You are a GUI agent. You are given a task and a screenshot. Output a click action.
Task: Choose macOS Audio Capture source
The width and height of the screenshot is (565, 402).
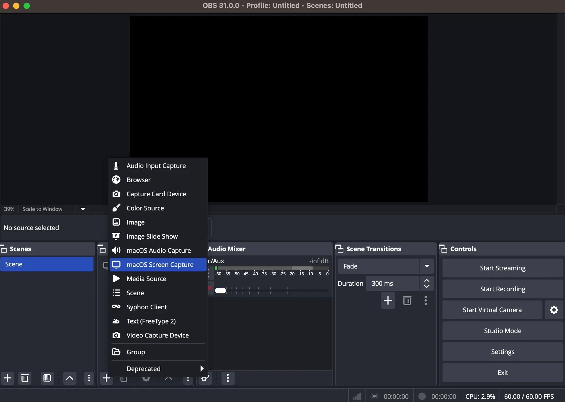coord(158,250)
